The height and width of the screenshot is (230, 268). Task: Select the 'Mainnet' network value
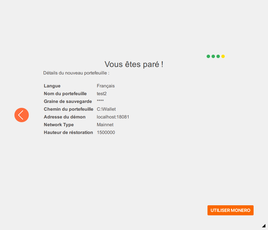point(105,125)
